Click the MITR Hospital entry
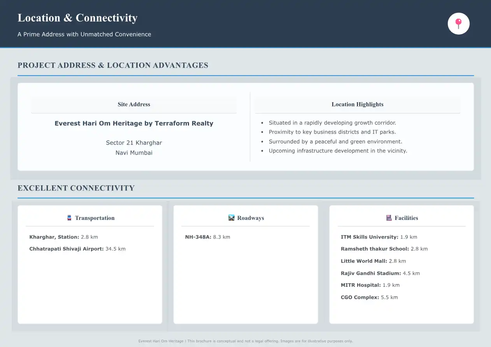This screenshot has width=491, height=347. click(x=370, y=285)
